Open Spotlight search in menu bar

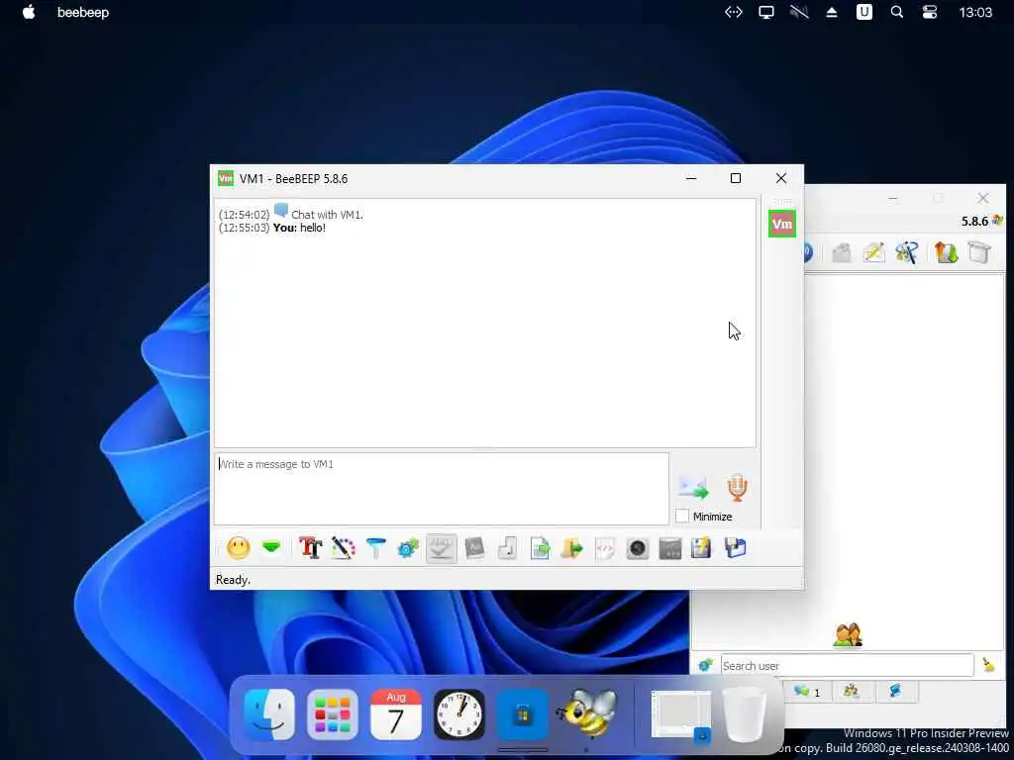pos(897,12)
